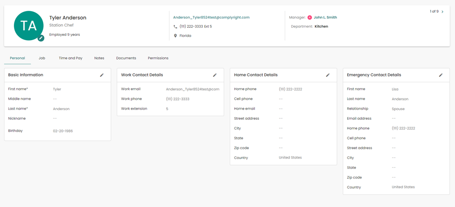Image resolution: width=455 pixels, height=207 pixels.
Task: Edit Work Contact Details with pencil icon
Action: pos(215,75)
